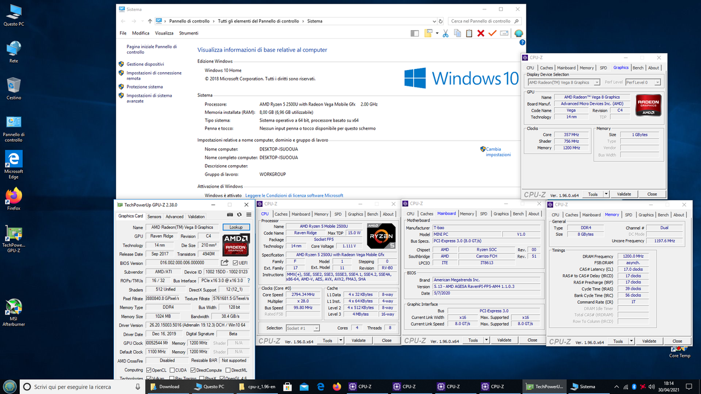Image resolution: width=701 pixels, height=394 pixels.
Task: Toggle the DirectCompute checkbox in GPU-Z
Action: pos(193,370)
